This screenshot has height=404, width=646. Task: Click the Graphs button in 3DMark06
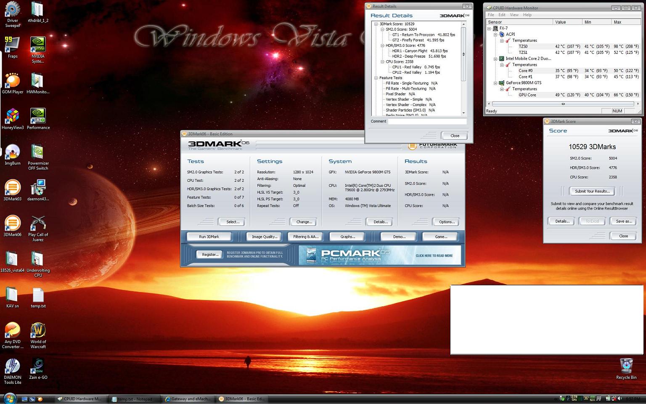tap(348, 237)
